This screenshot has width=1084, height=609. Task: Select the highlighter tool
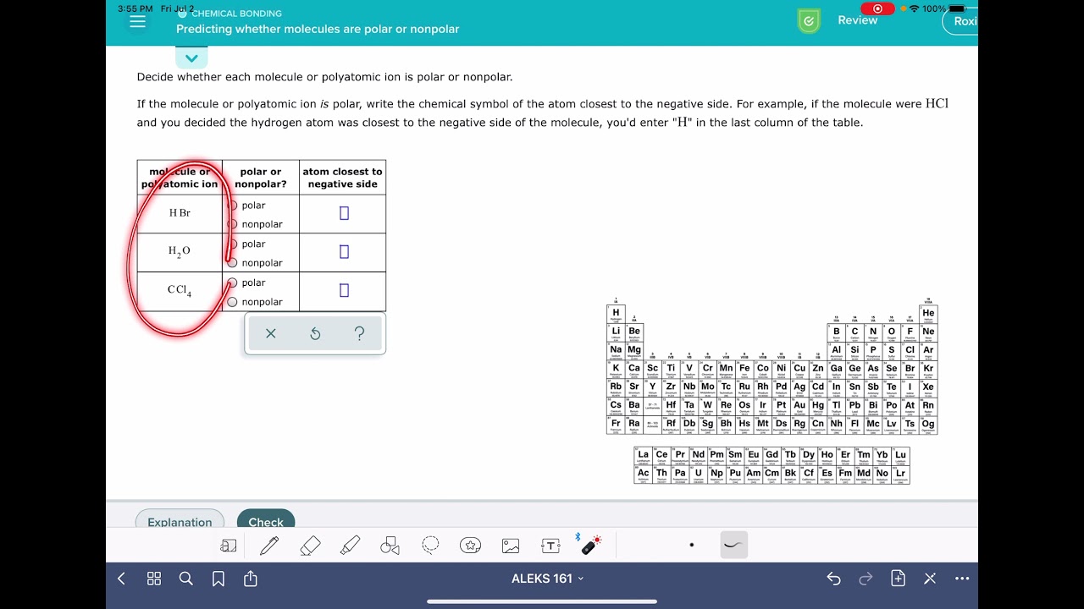coord(350,546)
